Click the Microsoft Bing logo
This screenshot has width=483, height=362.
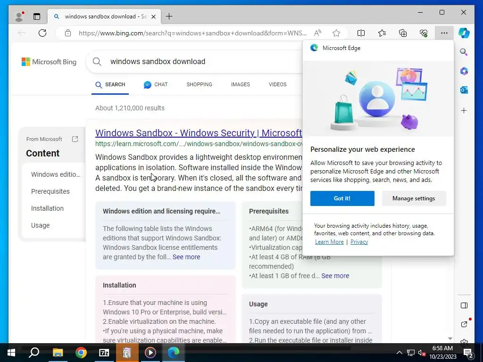tap(49, 62)
